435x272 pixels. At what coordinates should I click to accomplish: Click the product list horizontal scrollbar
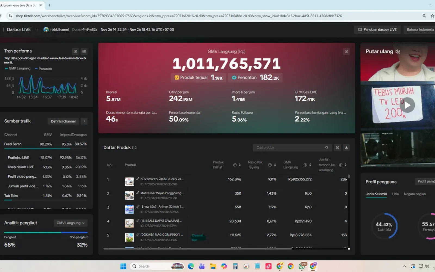197,249
